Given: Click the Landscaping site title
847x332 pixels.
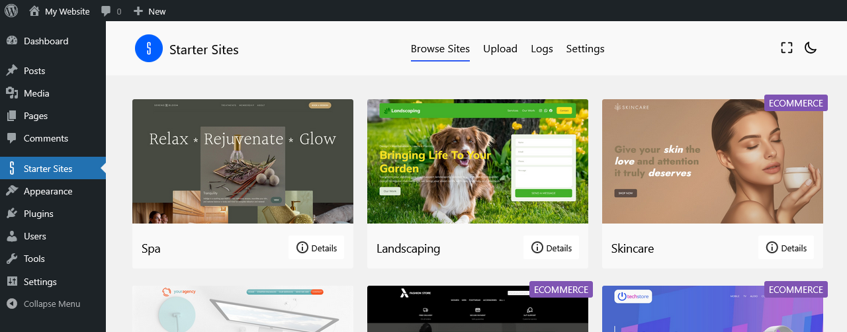Looking at the screenshot, I should pyautogui.click(x=408, y=249).
